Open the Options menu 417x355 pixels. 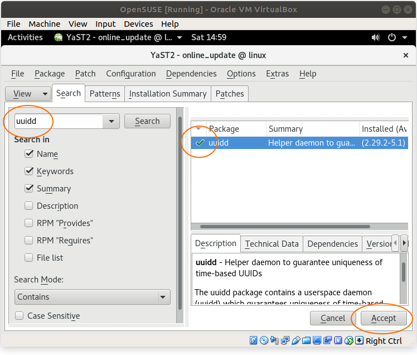click(x=241, y=74)
